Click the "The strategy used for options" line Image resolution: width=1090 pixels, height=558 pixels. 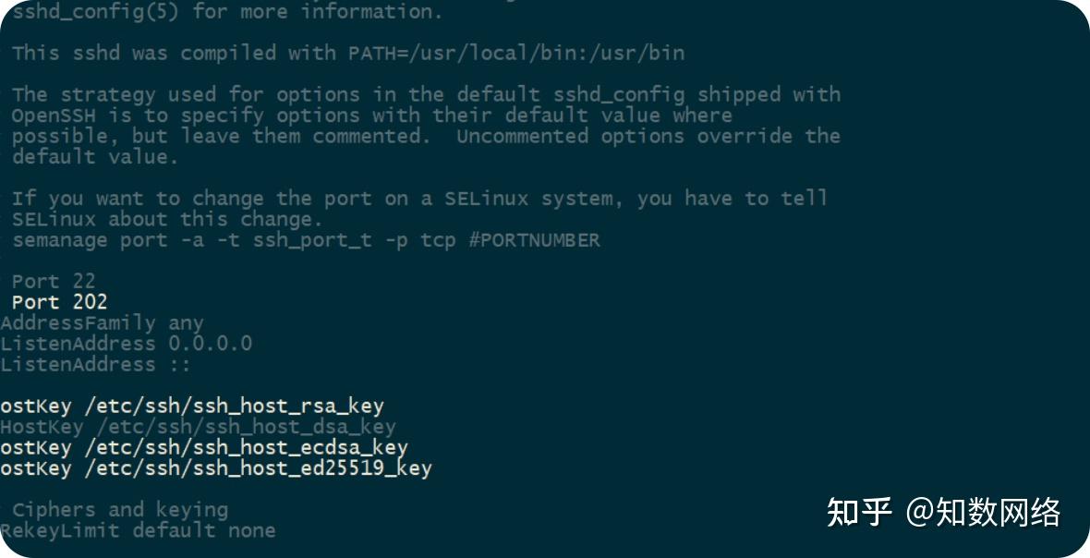click(426, 94)
